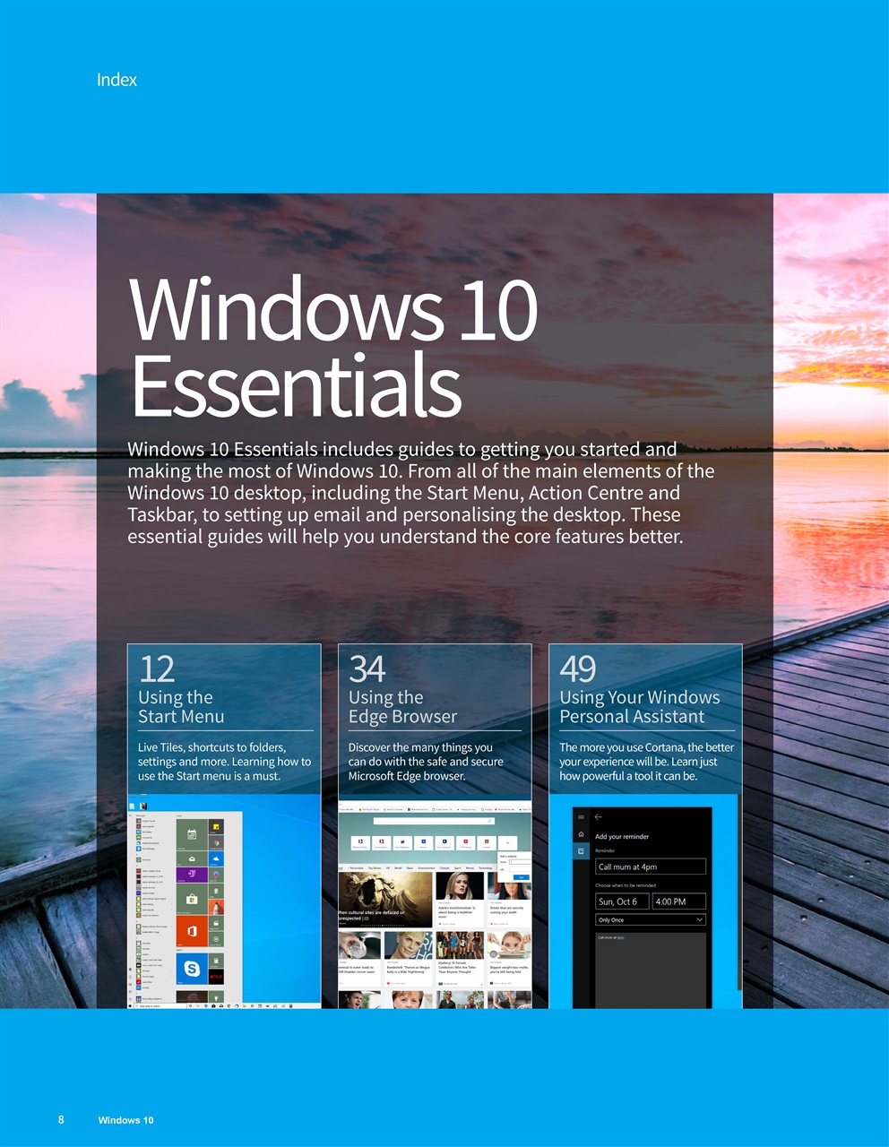Image resolution: width=889 pixels, height=1147 pixels.
Task: Click the magnifier icon in Edge's search bar
Action: pyautogui.click(x=489, y=821)
